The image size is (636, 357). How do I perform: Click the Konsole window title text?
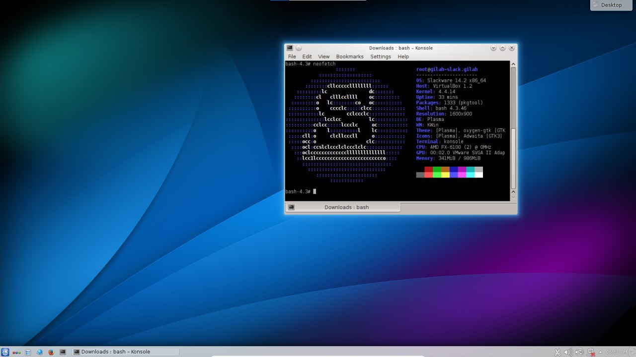[x=401, y=48]
